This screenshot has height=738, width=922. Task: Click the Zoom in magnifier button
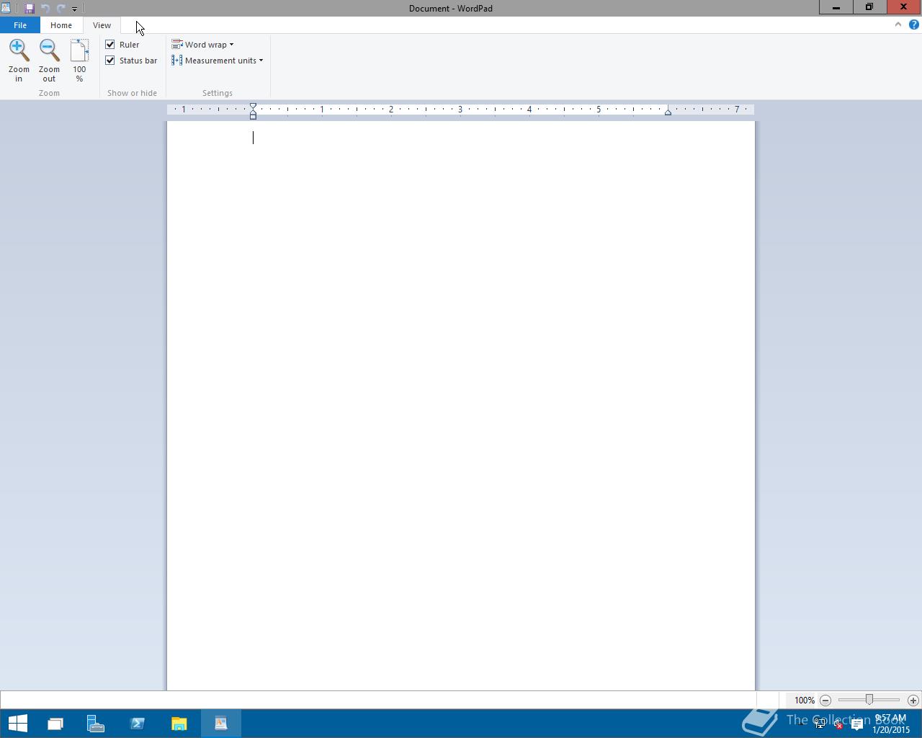19,61
